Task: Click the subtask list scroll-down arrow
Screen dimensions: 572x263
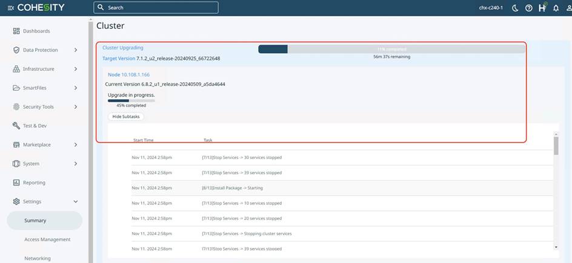Action: point(556,247)
